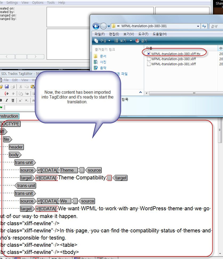
Task: Toggle Underline formatting in TagEditor
Action: [x=13, y=100]
